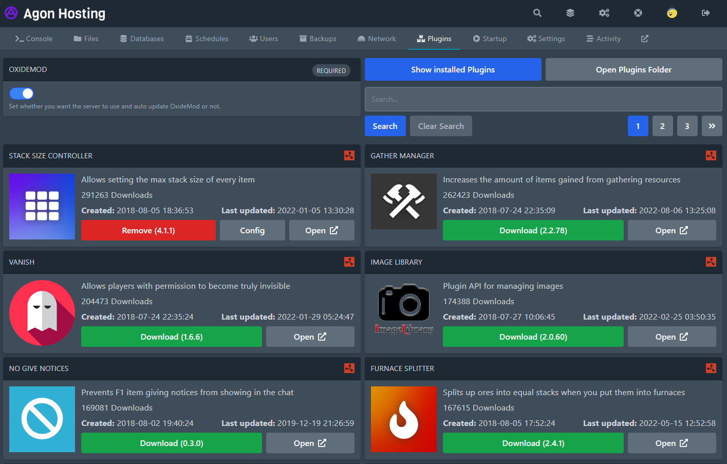
Task: Toggle the OxideMod auto update switch
Action: pyautogui.click(x=22, y=94)
